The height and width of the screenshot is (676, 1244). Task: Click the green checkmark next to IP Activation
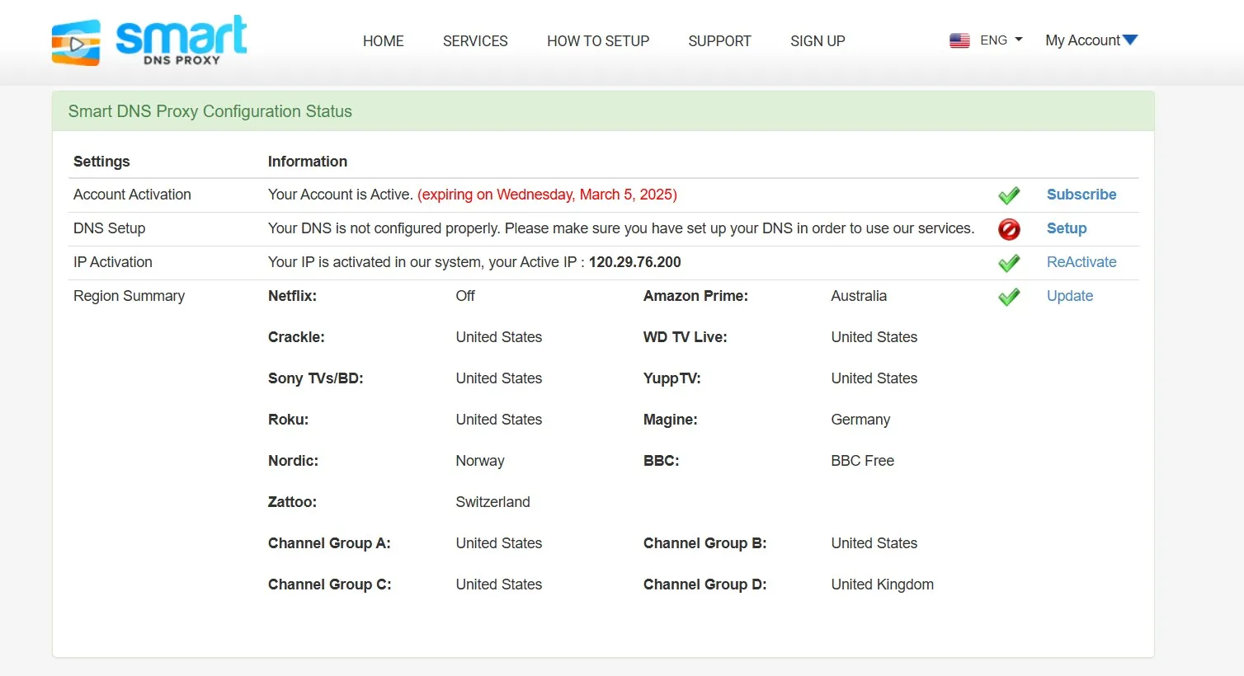click(1009, 263)
